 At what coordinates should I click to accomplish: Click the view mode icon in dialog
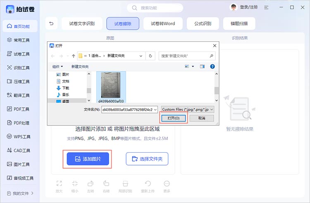tap(187, 66)
